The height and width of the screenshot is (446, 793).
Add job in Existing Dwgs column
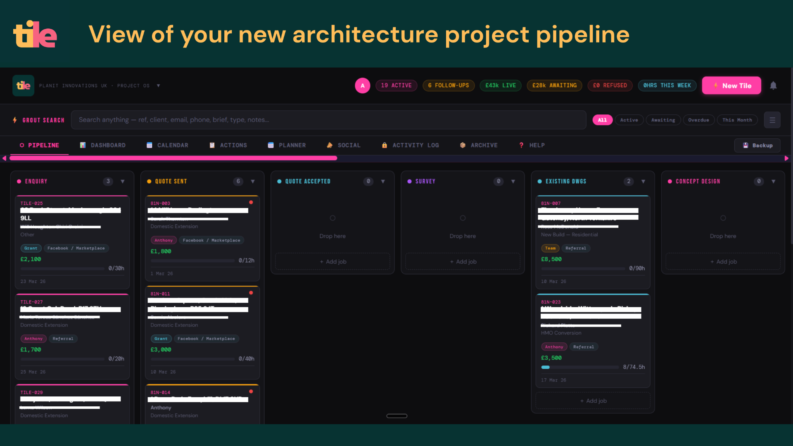tap(593, 401)
